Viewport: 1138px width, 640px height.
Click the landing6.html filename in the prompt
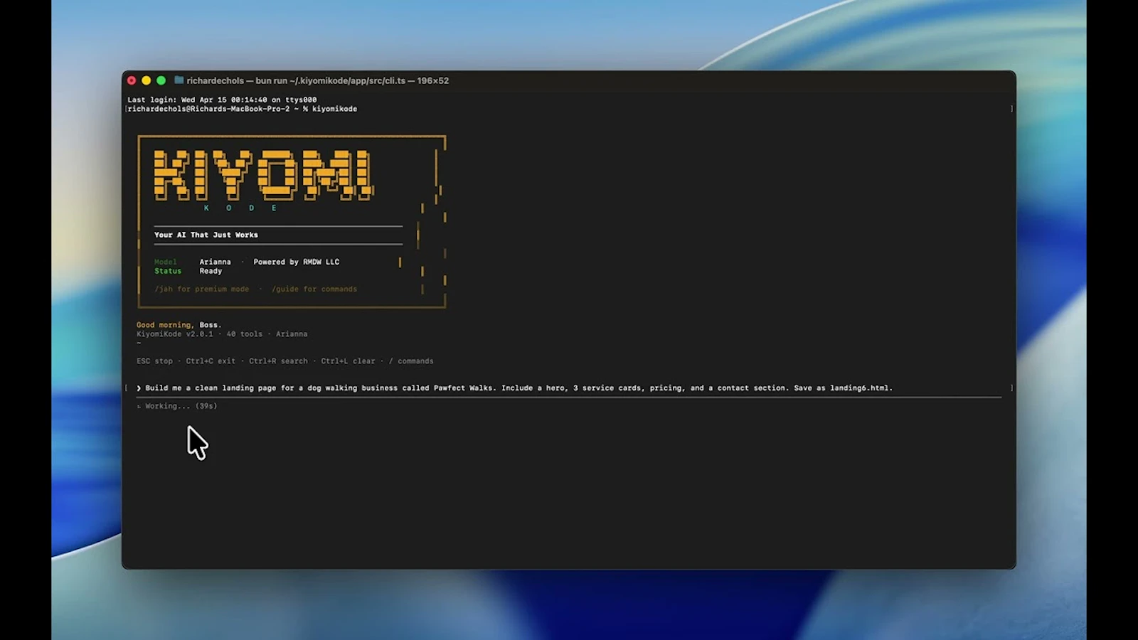tap(861, 388)
